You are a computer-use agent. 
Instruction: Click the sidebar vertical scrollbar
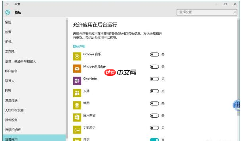pos(67,79)
